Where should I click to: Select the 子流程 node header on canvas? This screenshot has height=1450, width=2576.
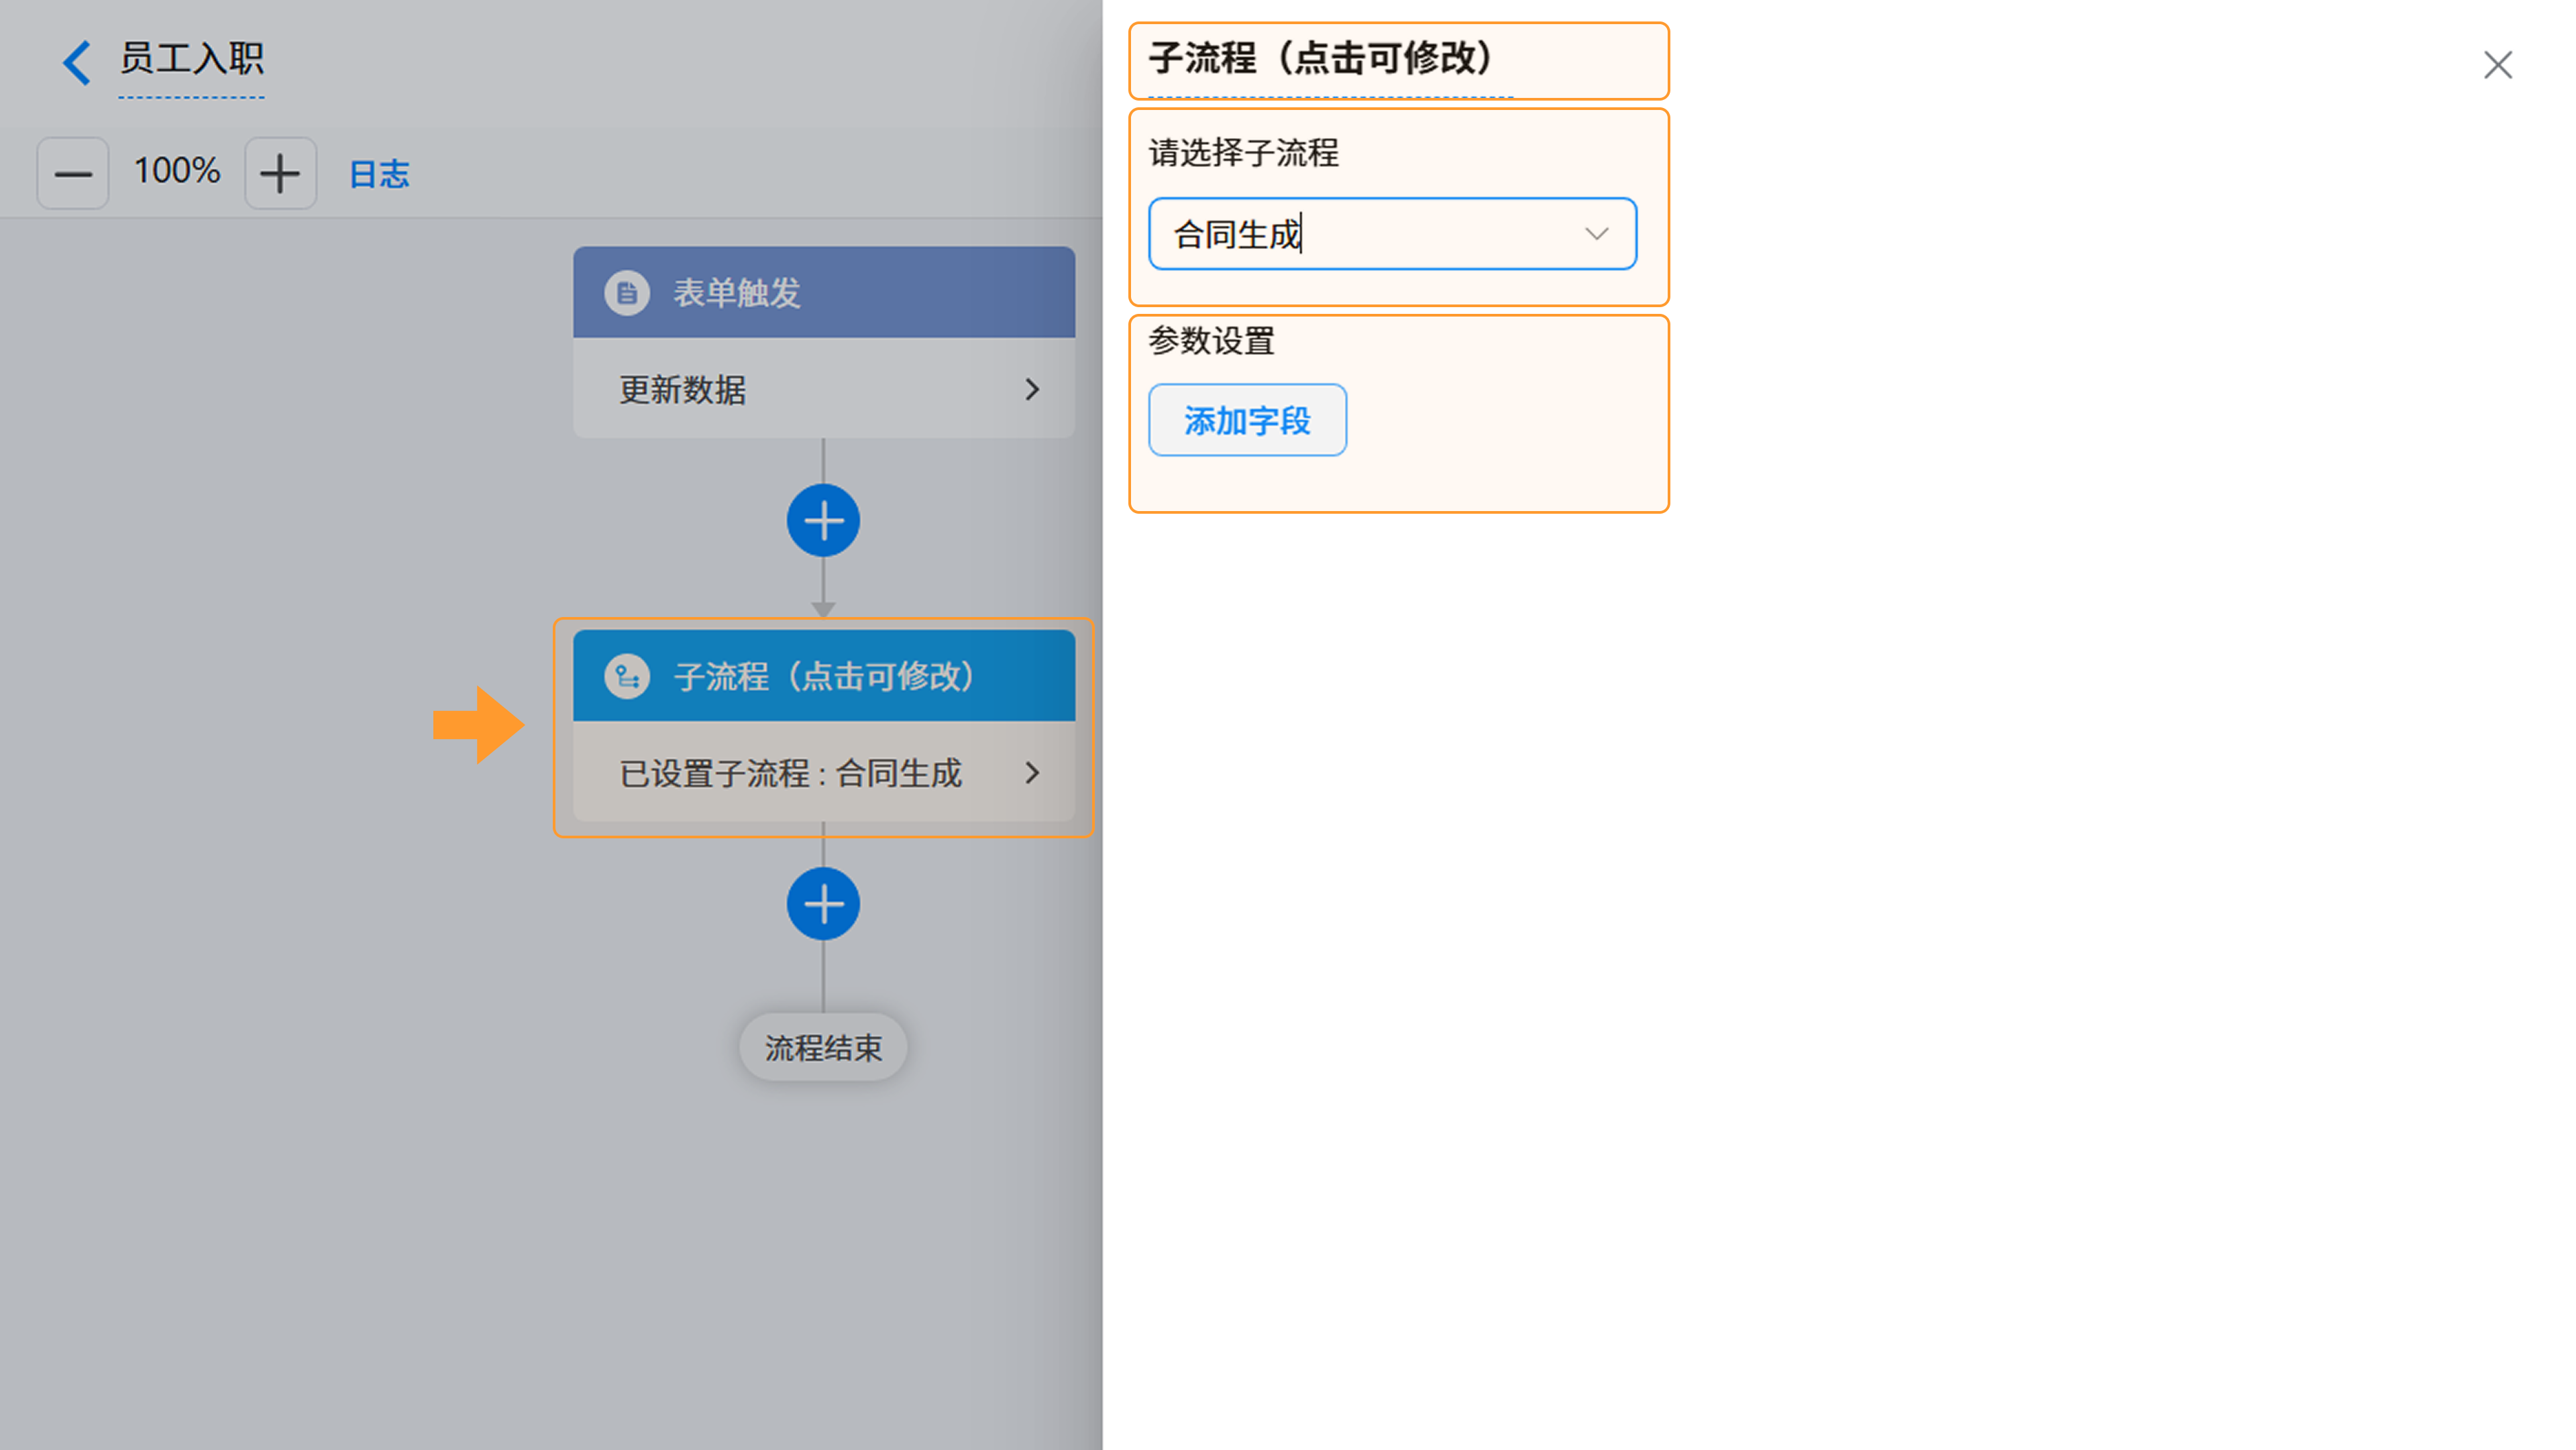click(823, 676)
